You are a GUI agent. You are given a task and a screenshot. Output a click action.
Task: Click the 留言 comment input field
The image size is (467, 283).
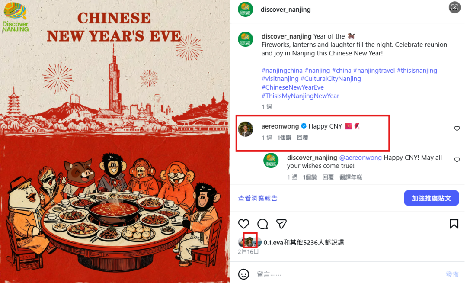[x=349, y=274]
